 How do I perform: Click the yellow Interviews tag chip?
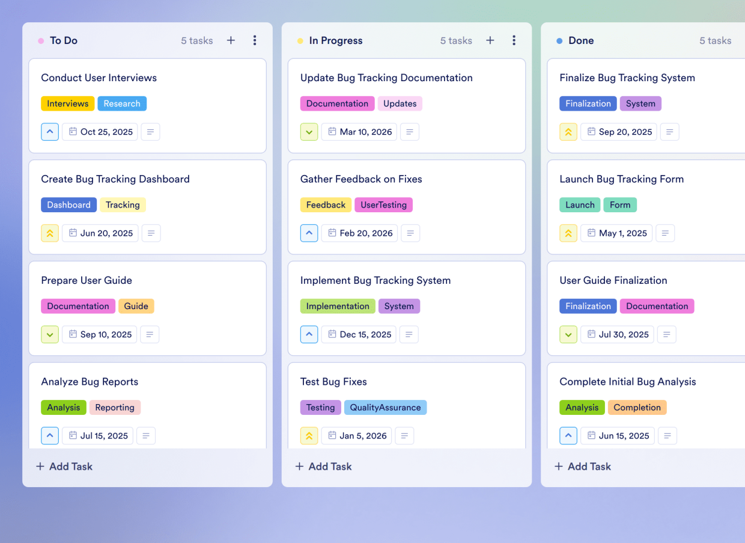coord(67,103)
